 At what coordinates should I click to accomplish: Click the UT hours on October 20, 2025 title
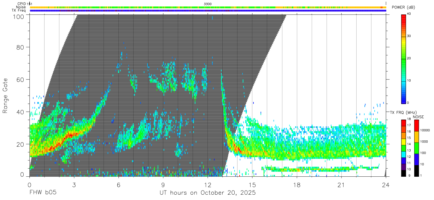click(208, 193)
